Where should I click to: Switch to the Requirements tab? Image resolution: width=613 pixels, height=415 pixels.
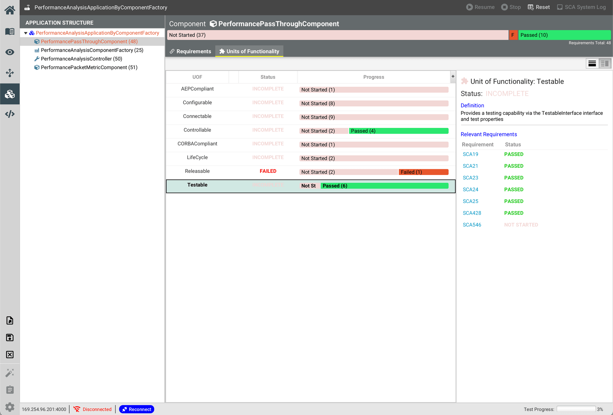[193, 51]
